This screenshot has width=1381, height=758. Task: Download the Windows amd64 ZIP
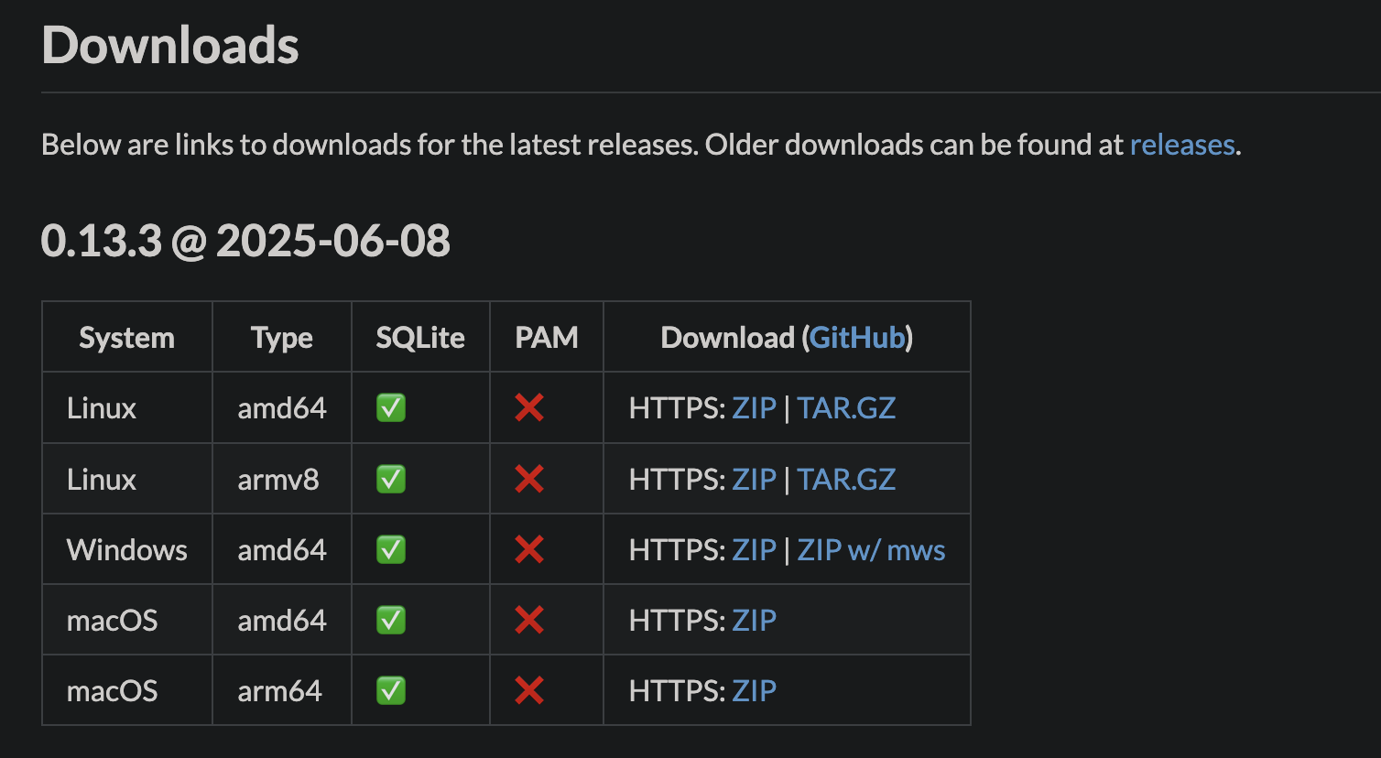click(754, 549)
